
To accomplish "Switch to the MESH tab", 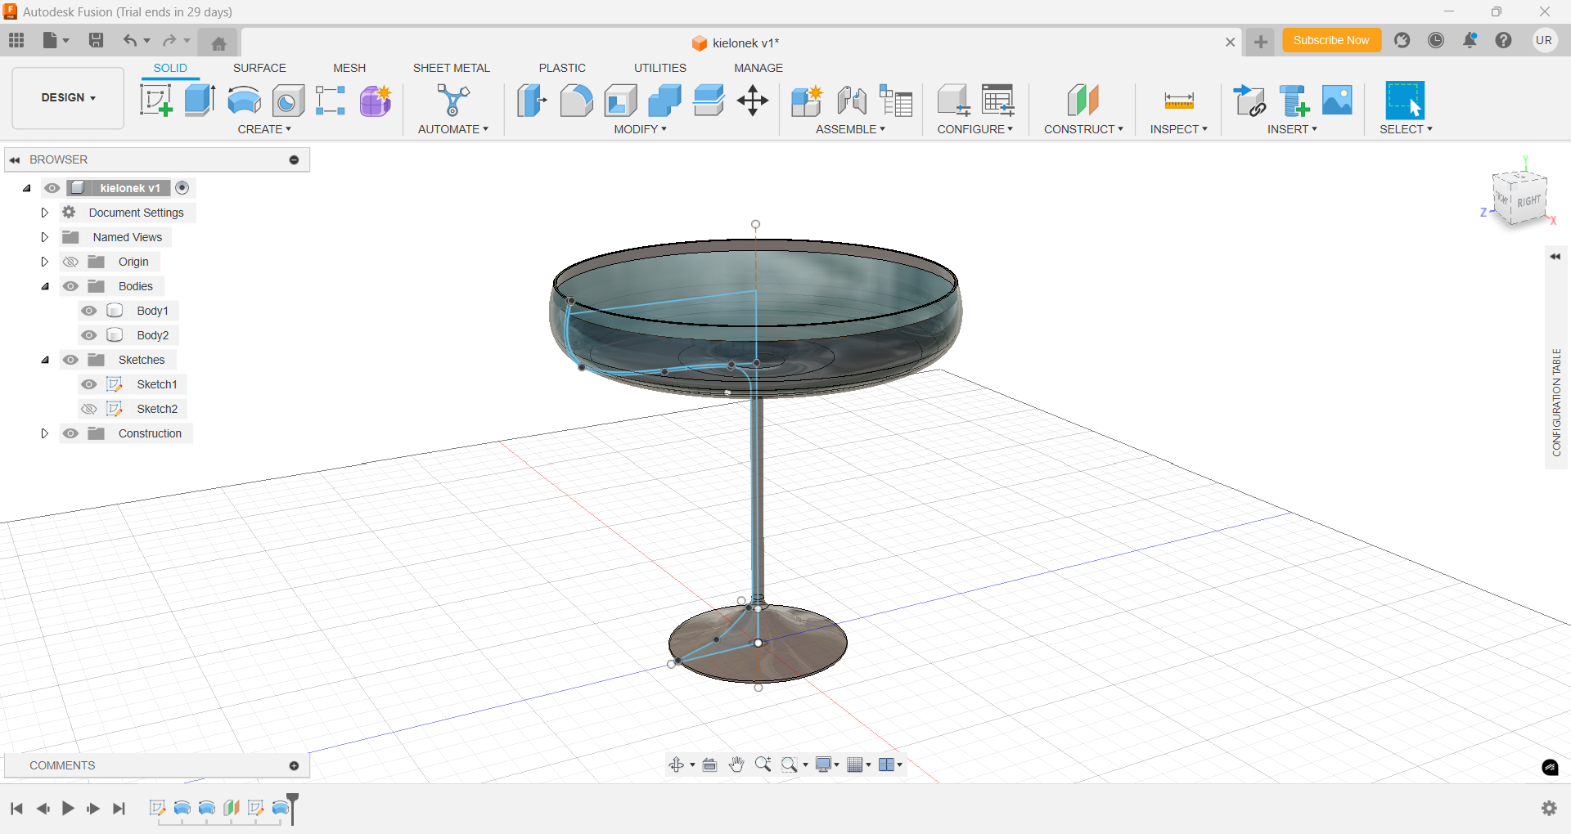I will click(x=349, y=68).
